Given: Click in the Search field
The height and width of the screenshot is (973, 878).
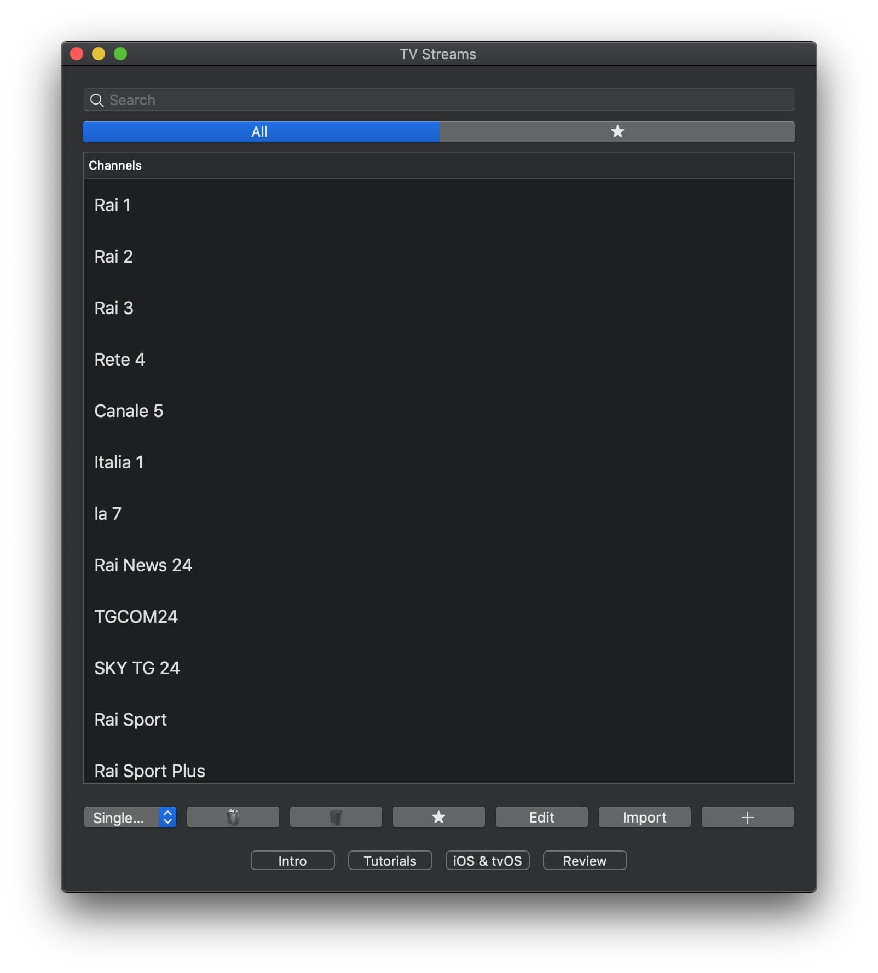Looking at the screenshot, I should point(438,100).
